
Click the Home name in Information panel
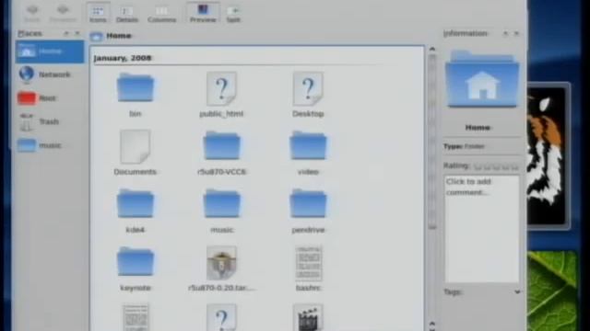tap(478, 128)
